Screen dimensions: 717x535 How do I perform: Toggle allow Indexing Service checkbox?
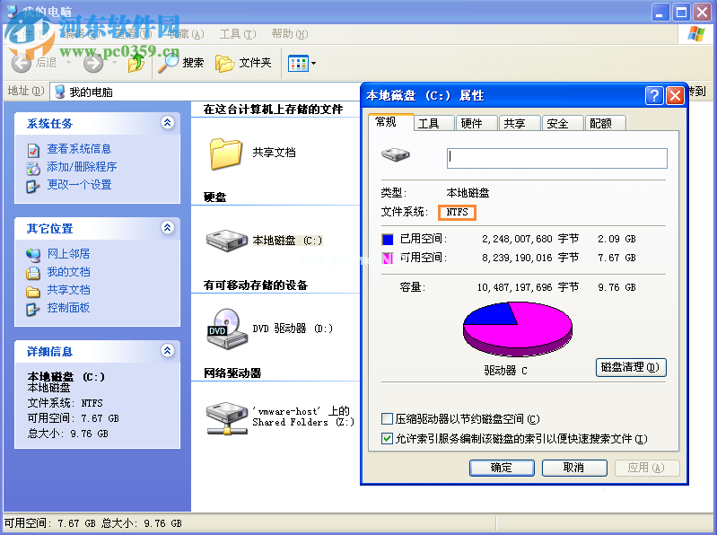coord(387,439)
